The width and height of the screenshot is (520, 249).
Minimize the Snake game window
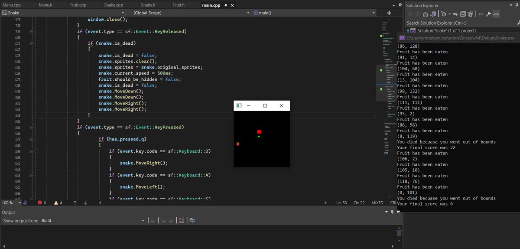pyautogui.click(x=249, y=105)
